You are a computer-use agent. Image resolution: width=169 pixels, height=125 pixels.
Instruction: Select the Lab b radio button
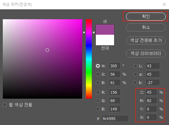135,83
